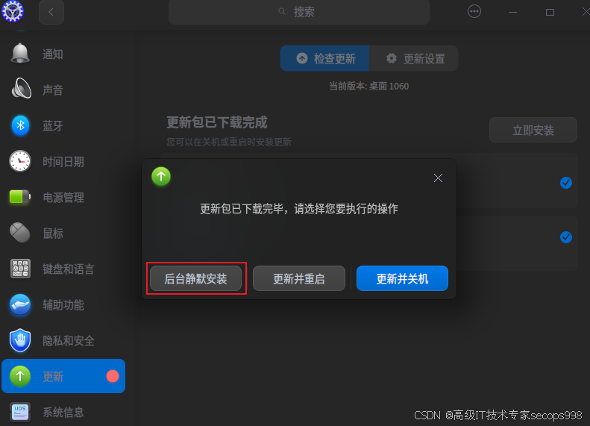Select the 键盘和语言 keyboard icon
590x426 pixels.
tap(20, 269)
